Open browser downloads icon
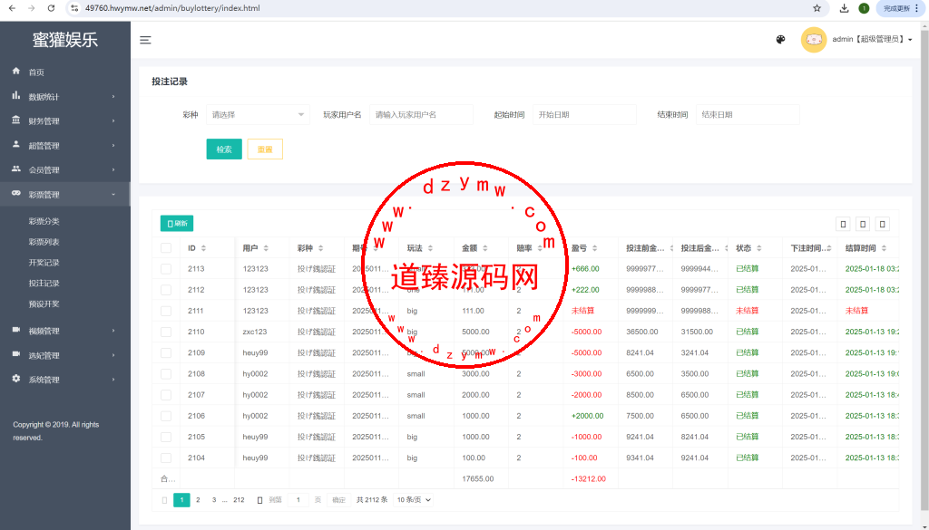 click(x=845, y=8)
